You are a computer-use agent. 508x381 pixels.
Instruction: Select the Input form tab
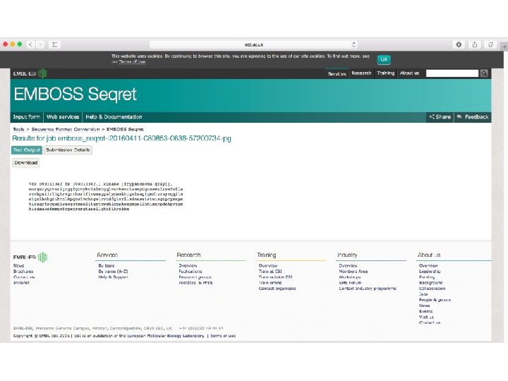click(27, 117)
